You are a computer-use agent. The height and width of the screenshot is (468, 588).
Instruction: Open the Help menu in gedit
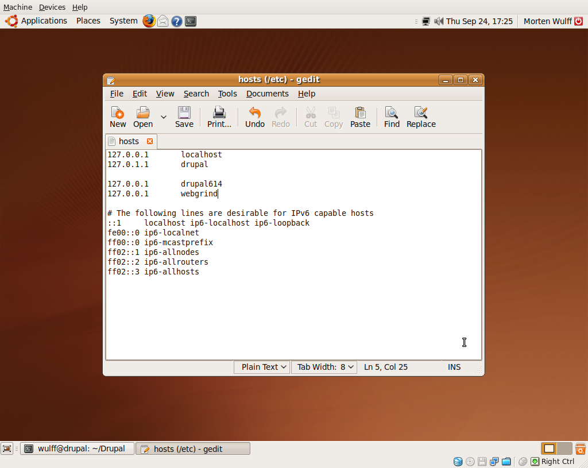(x=307, y=94)
